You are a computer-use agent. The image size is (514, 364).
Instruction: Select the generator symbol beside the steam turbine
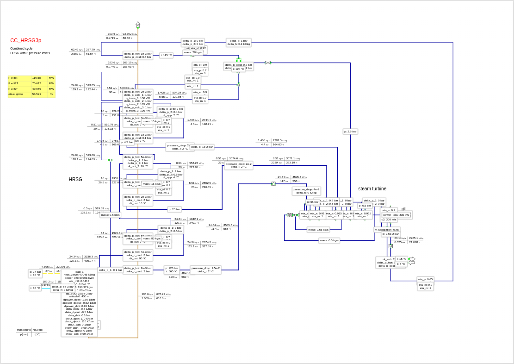(403, 209)
